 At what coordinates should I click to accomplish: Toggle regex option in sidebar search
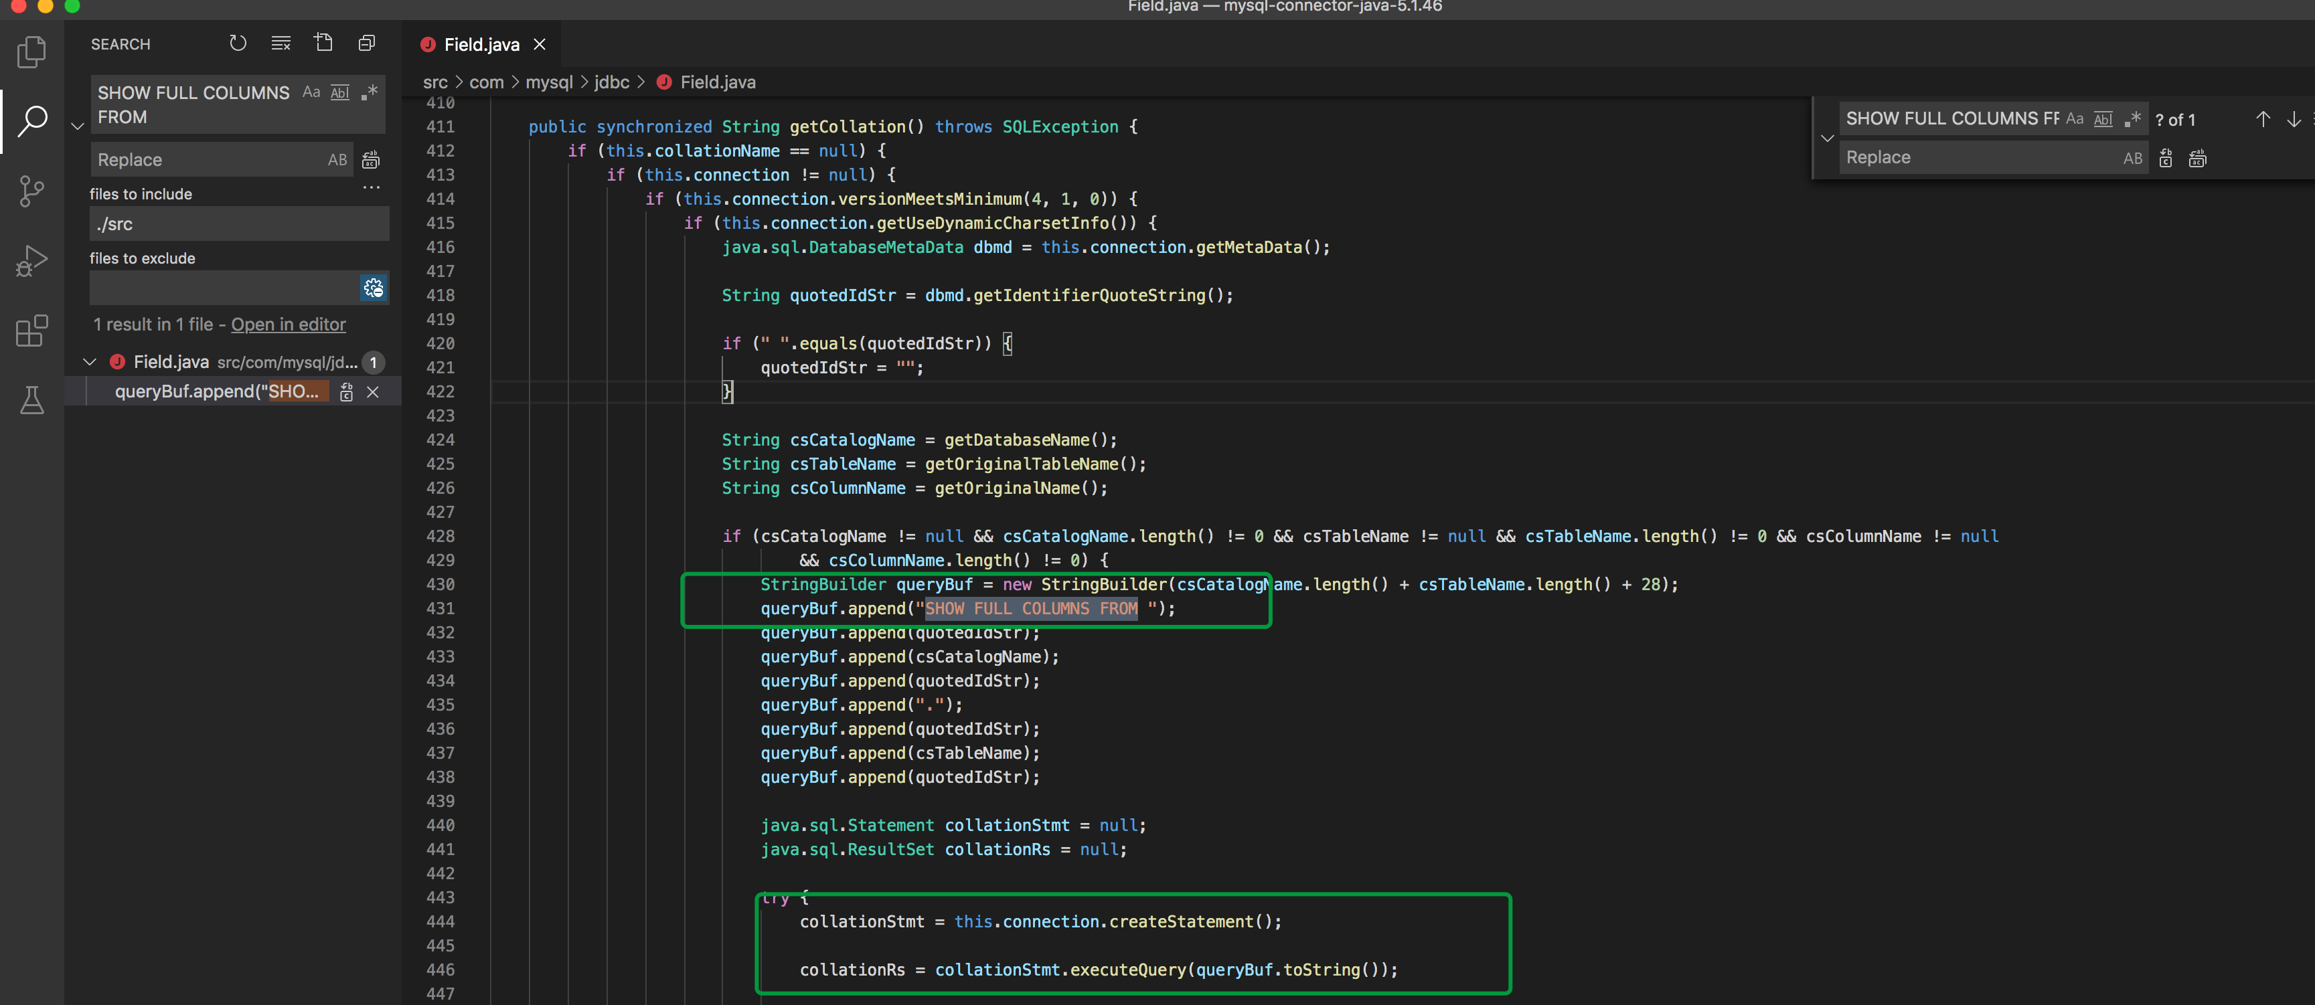[x=370, y=92]
